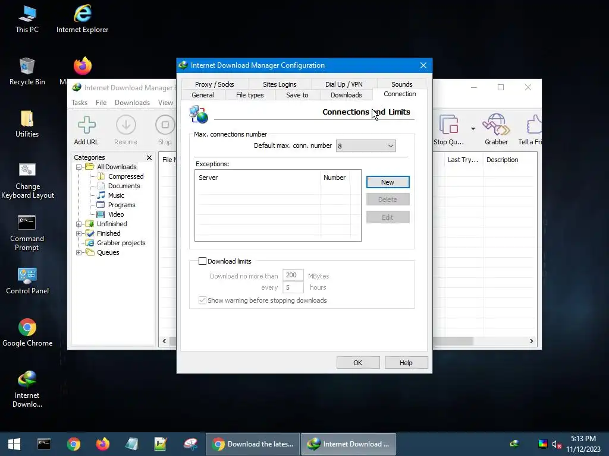The width and height of the screenshot is (609, 456).
Task: Open Google Chrome desktop icon
Action: click(x=27, y=332)
